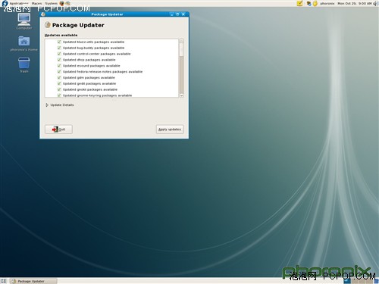Image resolution: width=379 pixels, height=284 pixels.
Task: Open the Tomboy sticky notes icon
Action: (x=299, y=3)
